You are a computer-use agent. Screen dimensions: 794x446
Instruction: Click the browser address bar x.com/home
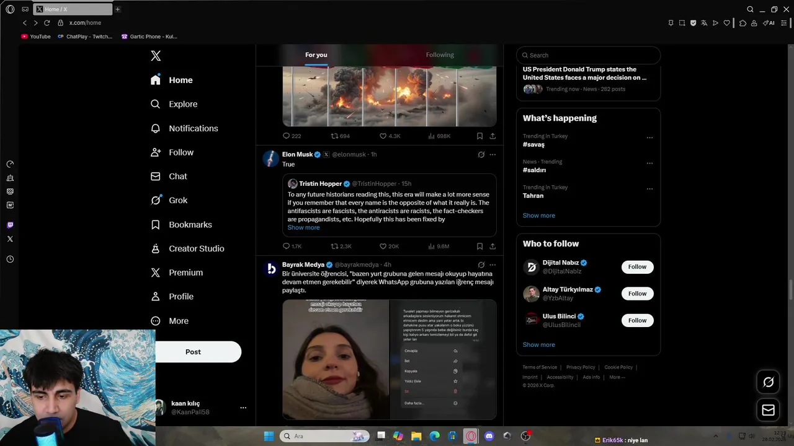pos(85,23)
